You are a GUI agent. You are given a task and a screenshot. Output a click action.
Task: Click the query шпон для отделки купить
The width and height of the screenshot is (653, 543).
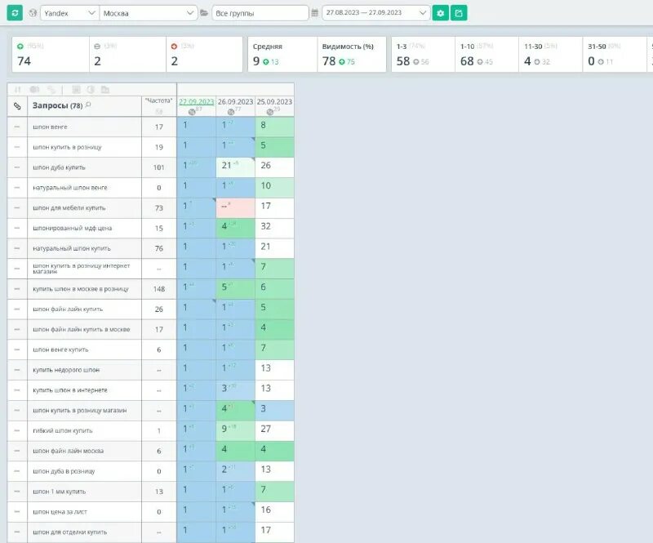point(69,532)
